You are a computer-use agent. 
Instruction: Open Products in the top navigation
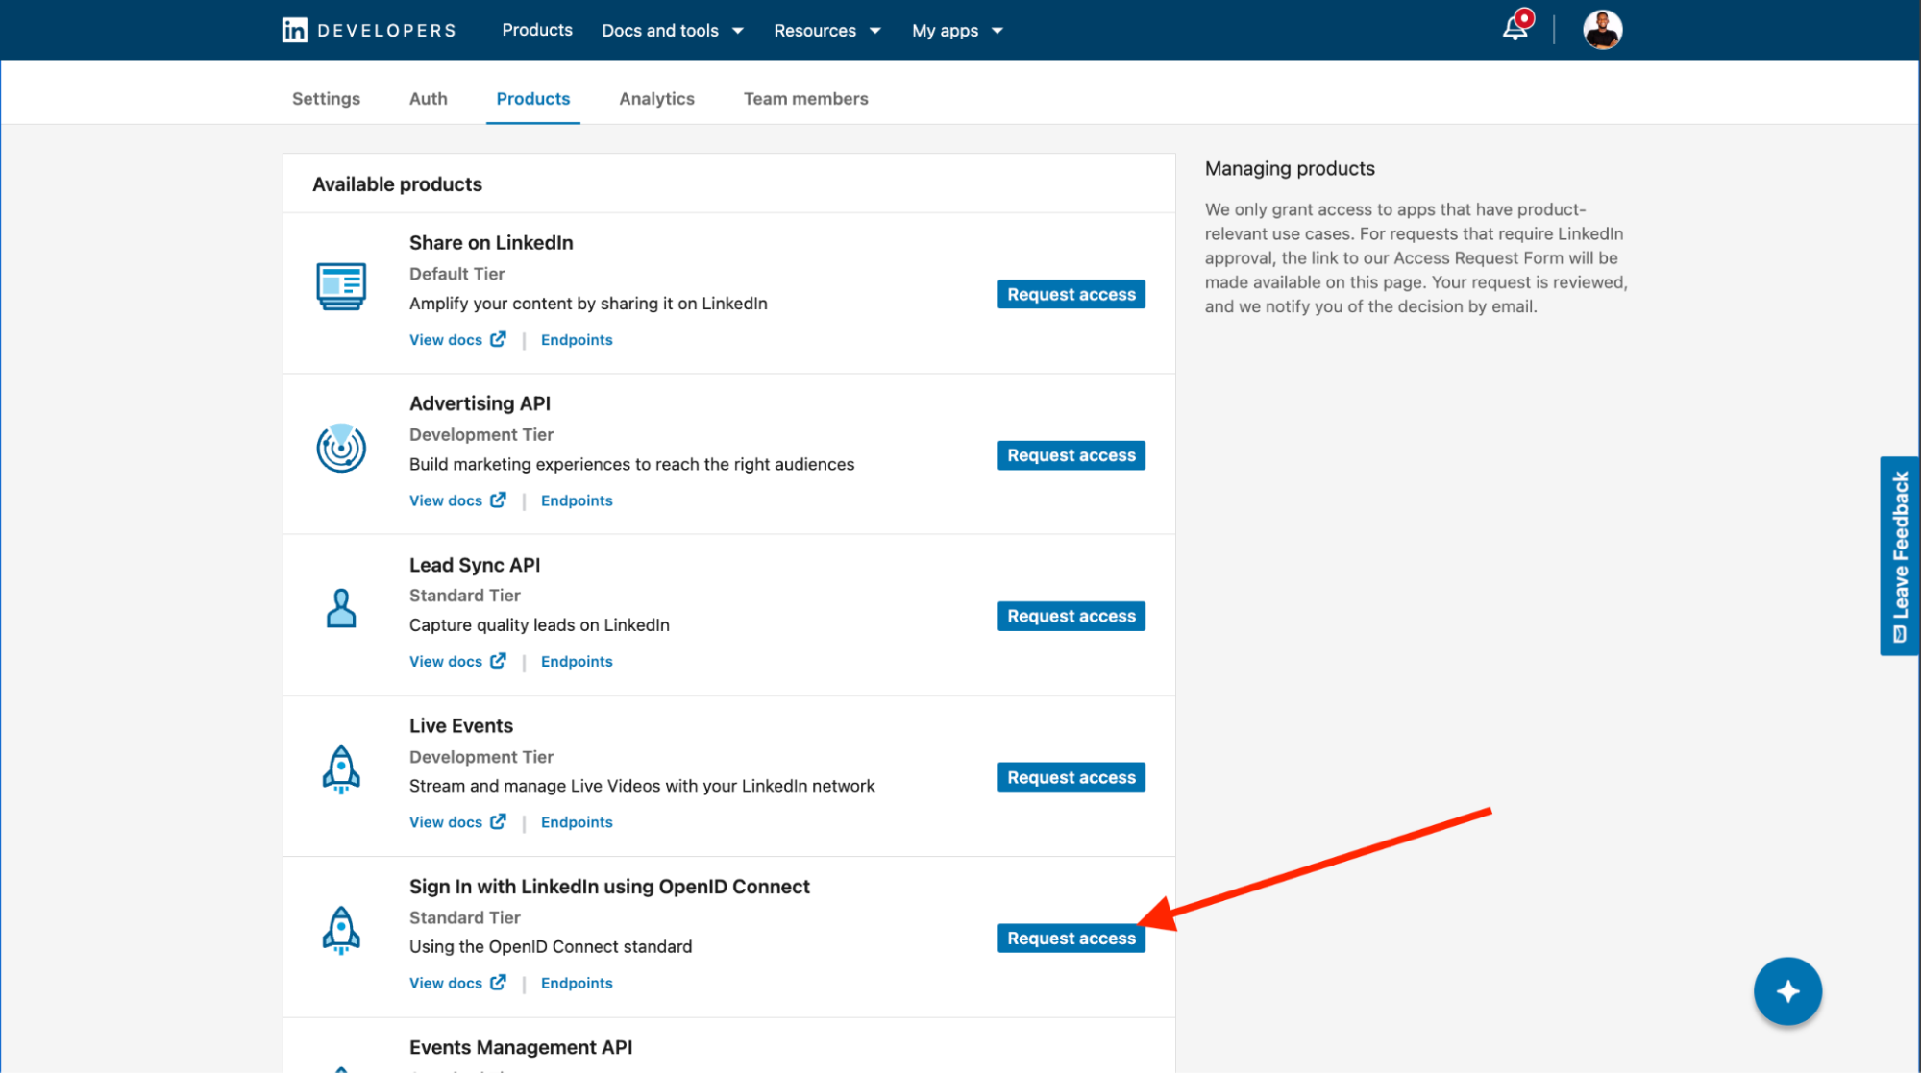[x=537, y=30]
